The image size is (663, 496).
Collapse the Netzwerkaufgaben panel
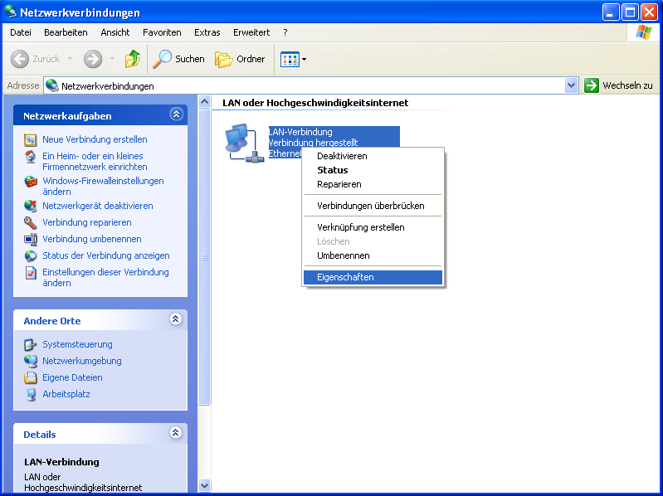point(176,114)
